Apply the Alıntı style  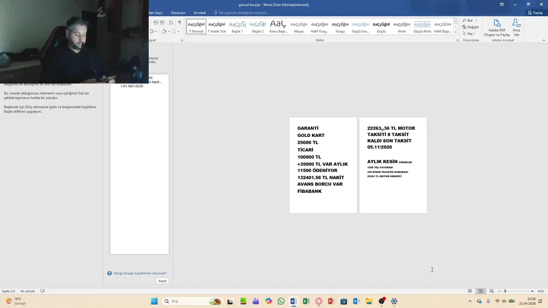402,27
